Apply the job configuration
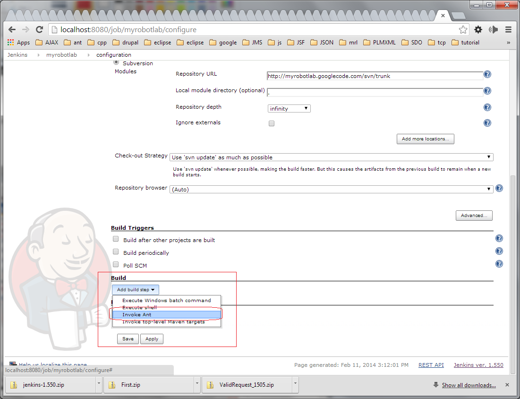This screenshot has width=520, height=399. (152, 339)
